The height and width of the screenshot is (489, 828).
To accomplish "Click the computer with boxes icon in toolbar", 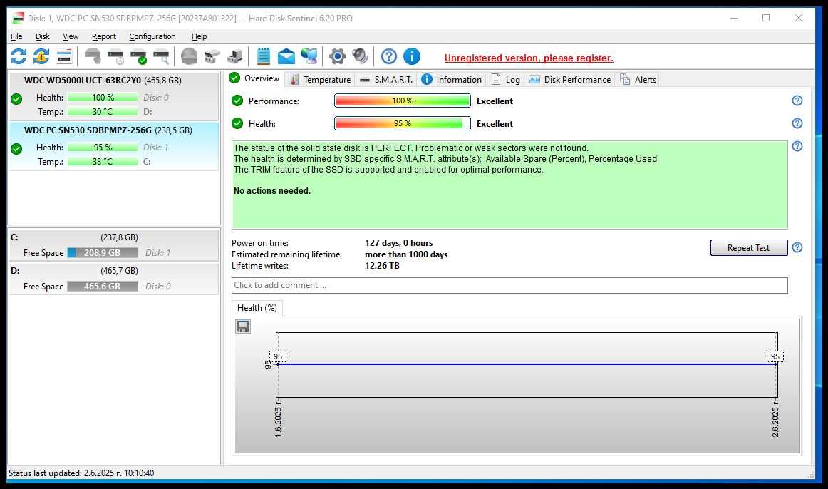I will pos(235,56).
